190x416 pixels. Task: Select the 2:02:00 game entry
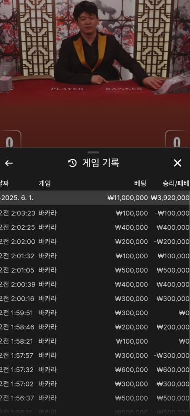[x=95, y=241]
